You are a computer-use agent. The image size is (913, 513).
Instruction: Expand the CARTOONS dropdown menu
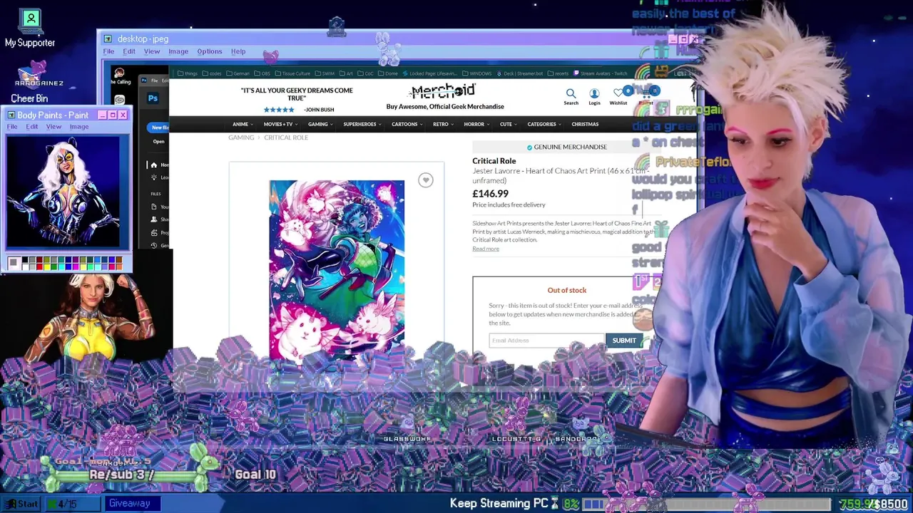pos(407,124)
